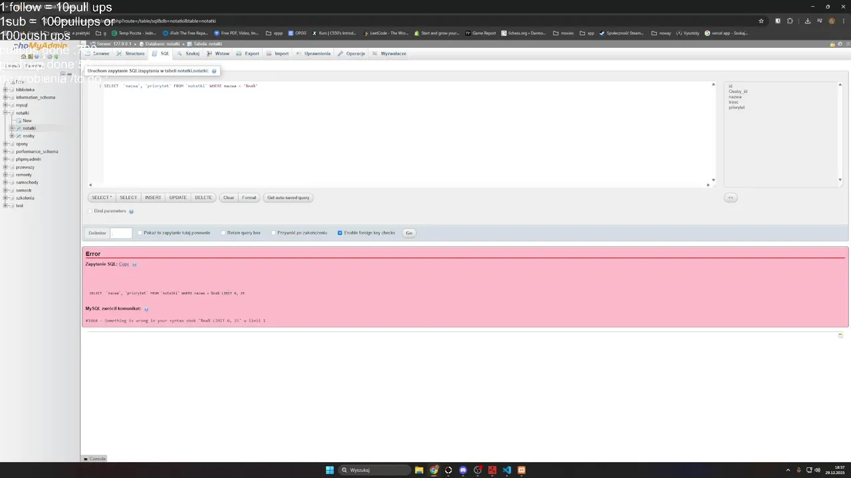Screen dimensions: 851x478
Task: Open Chrome extensions puzzle icon
Action: click(x=790, y=21)
